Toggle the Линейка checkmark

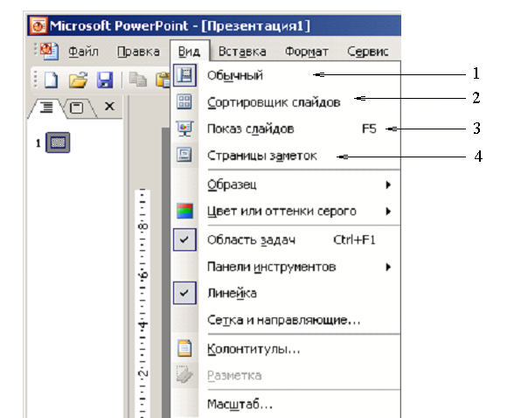pyautogui.click(x=184, y=293)
